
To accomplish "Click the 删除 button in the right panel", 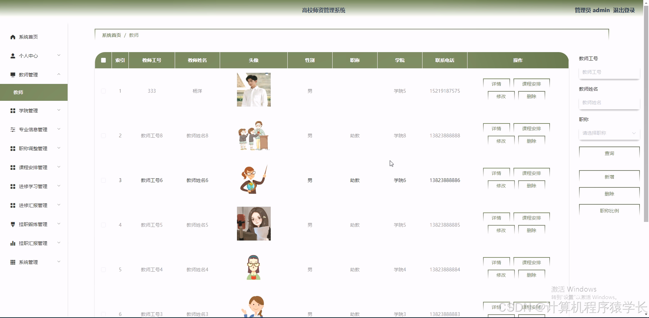I will click(x=609, y=194).
